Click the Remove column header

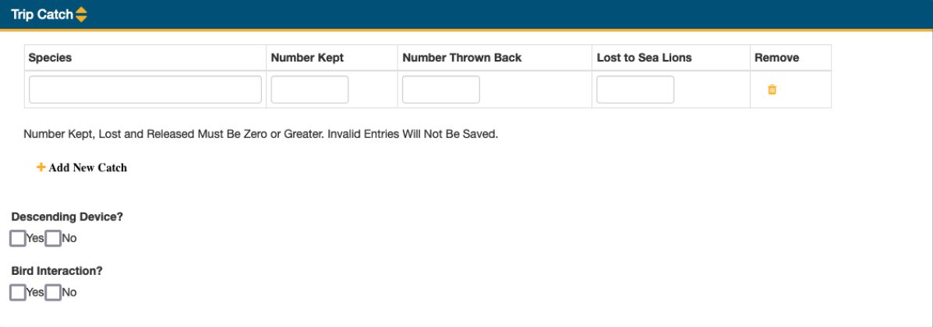[776, 58]
